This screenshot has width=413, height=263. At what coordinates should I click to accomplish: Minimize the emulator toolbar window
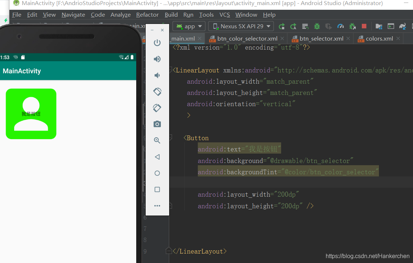[152, 30]
